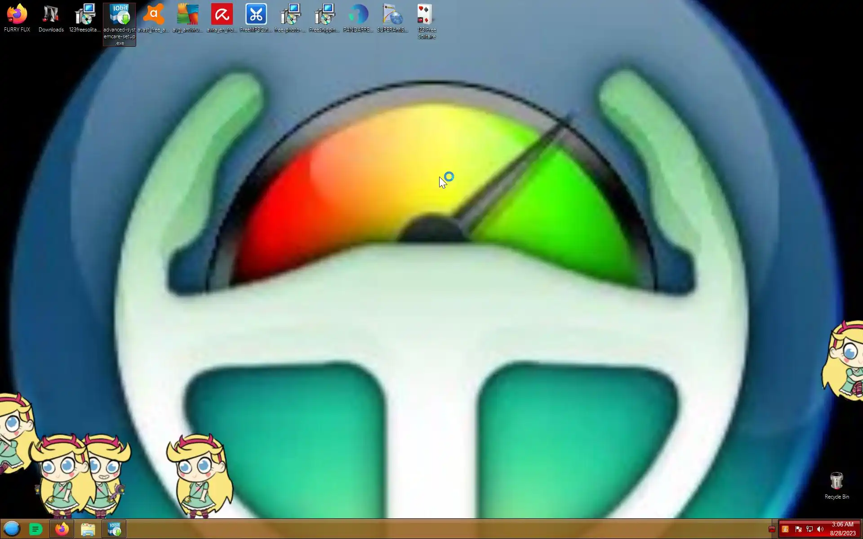The image size is (863, 539).
Task: Select the SUPERAntiSpyware installer icon
Action: tap(392, 18)
